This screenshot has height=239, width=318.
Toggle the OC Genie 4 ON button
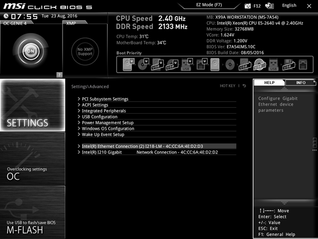(x=31, y=51)
